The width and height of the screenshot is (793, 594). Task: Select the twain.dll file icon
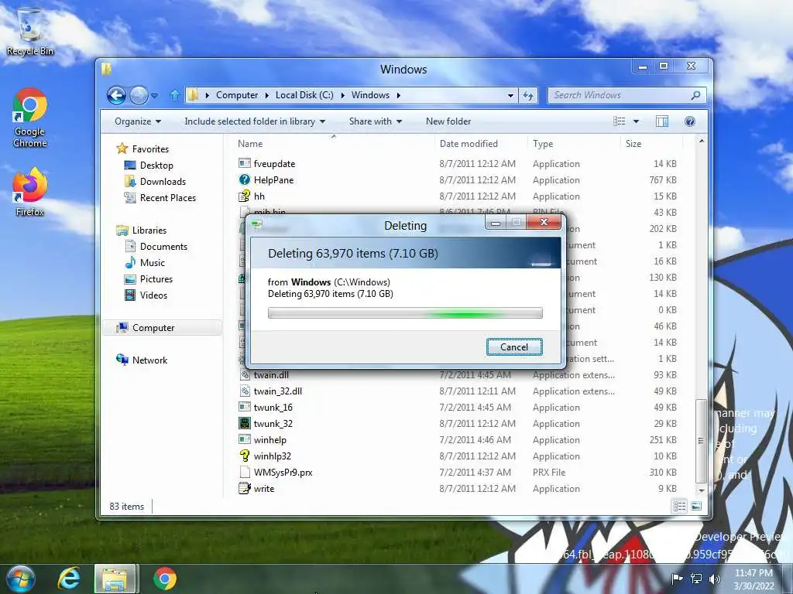coord(244,375)
